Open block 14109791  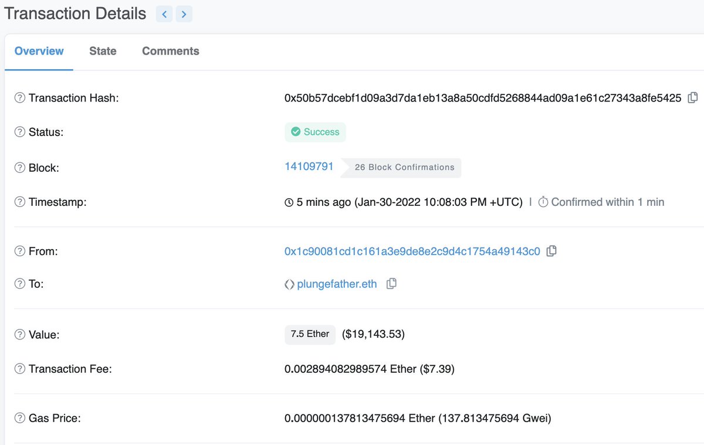click(x=309, y=167)
